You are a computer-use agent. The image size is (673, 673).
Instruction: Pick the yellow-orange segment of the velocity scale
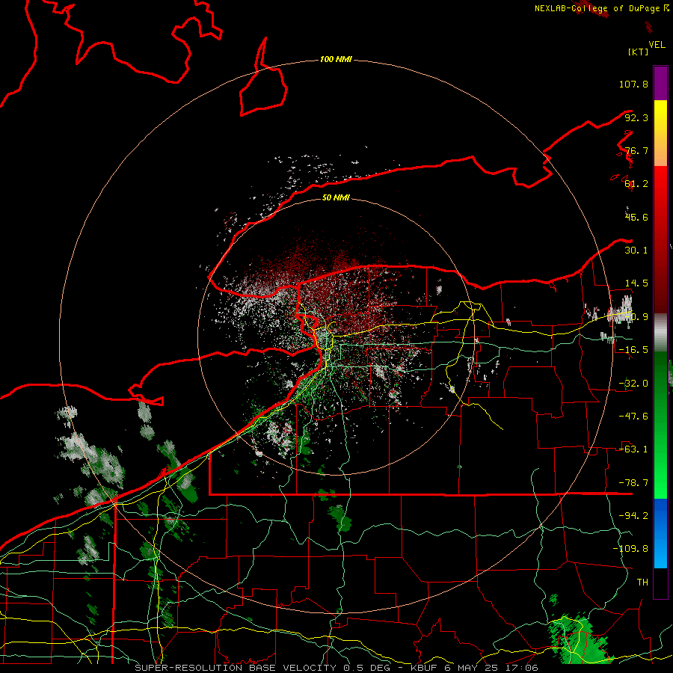click(660, 133)
